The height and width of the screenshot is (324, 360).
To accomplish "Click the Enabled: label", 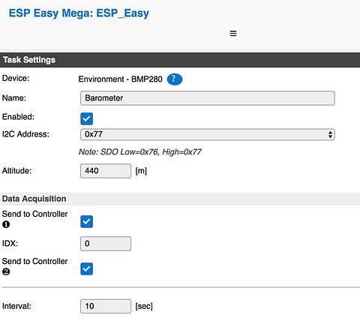I will coord(18,117).
